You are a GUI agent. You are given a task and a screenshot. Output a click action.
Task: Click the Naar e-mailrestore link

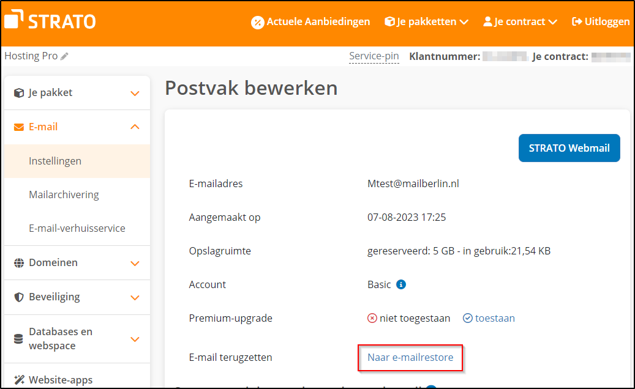point(410,357)
